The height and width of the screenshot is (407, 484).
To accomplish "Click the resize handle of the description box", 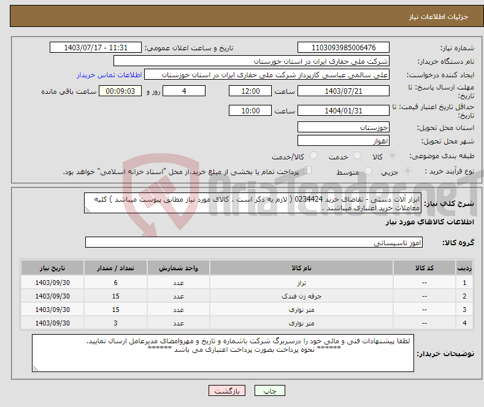I will pyautogui.click(x=88, y=210).
